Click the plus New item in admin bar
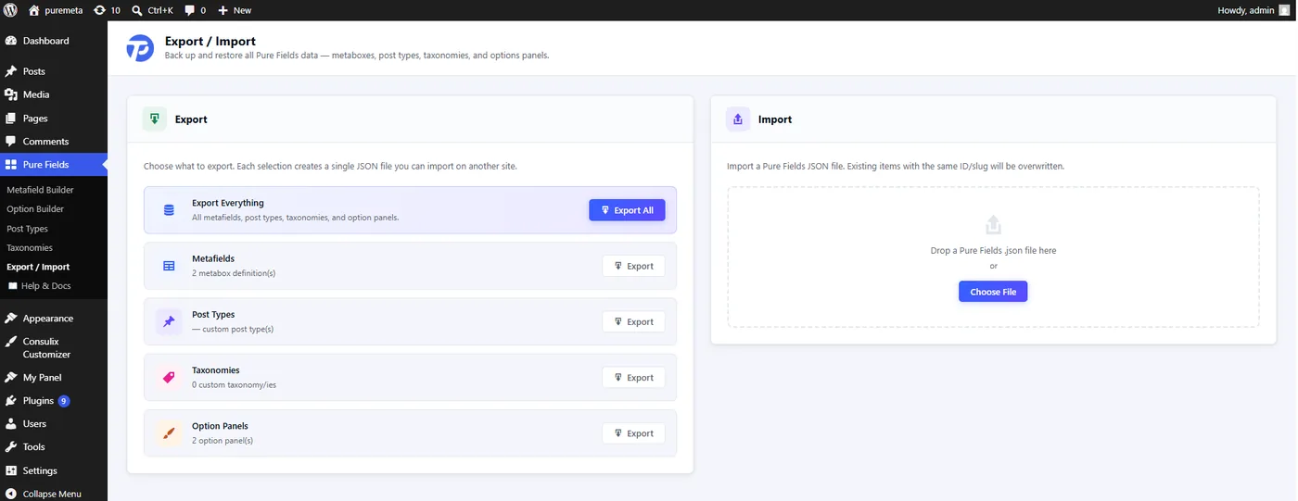This screenshot has height=501, width=1298. 235,10
